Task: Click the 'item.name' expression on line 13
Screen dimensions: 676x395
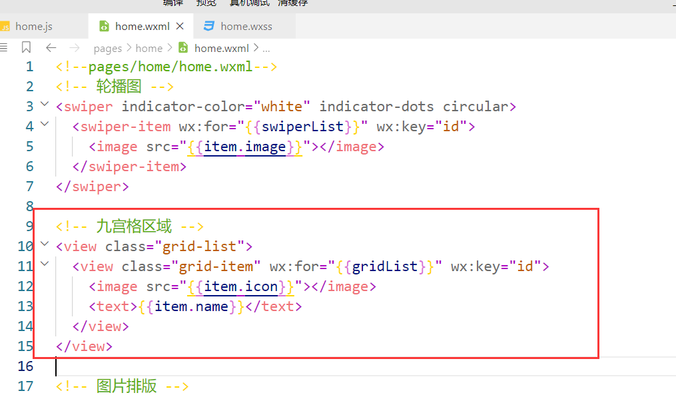Action: pyautogui.click(x=191, y=306)
